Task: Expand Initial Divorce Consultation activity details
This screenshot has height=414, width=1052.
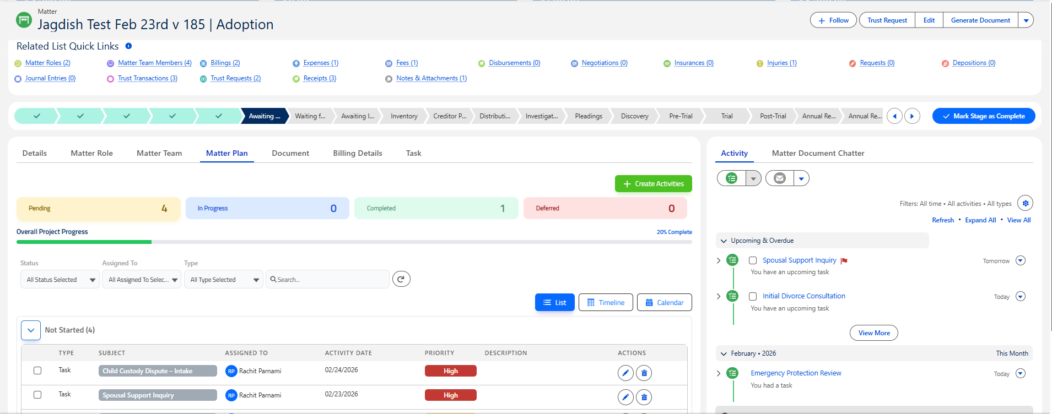Action: point(719,296)
